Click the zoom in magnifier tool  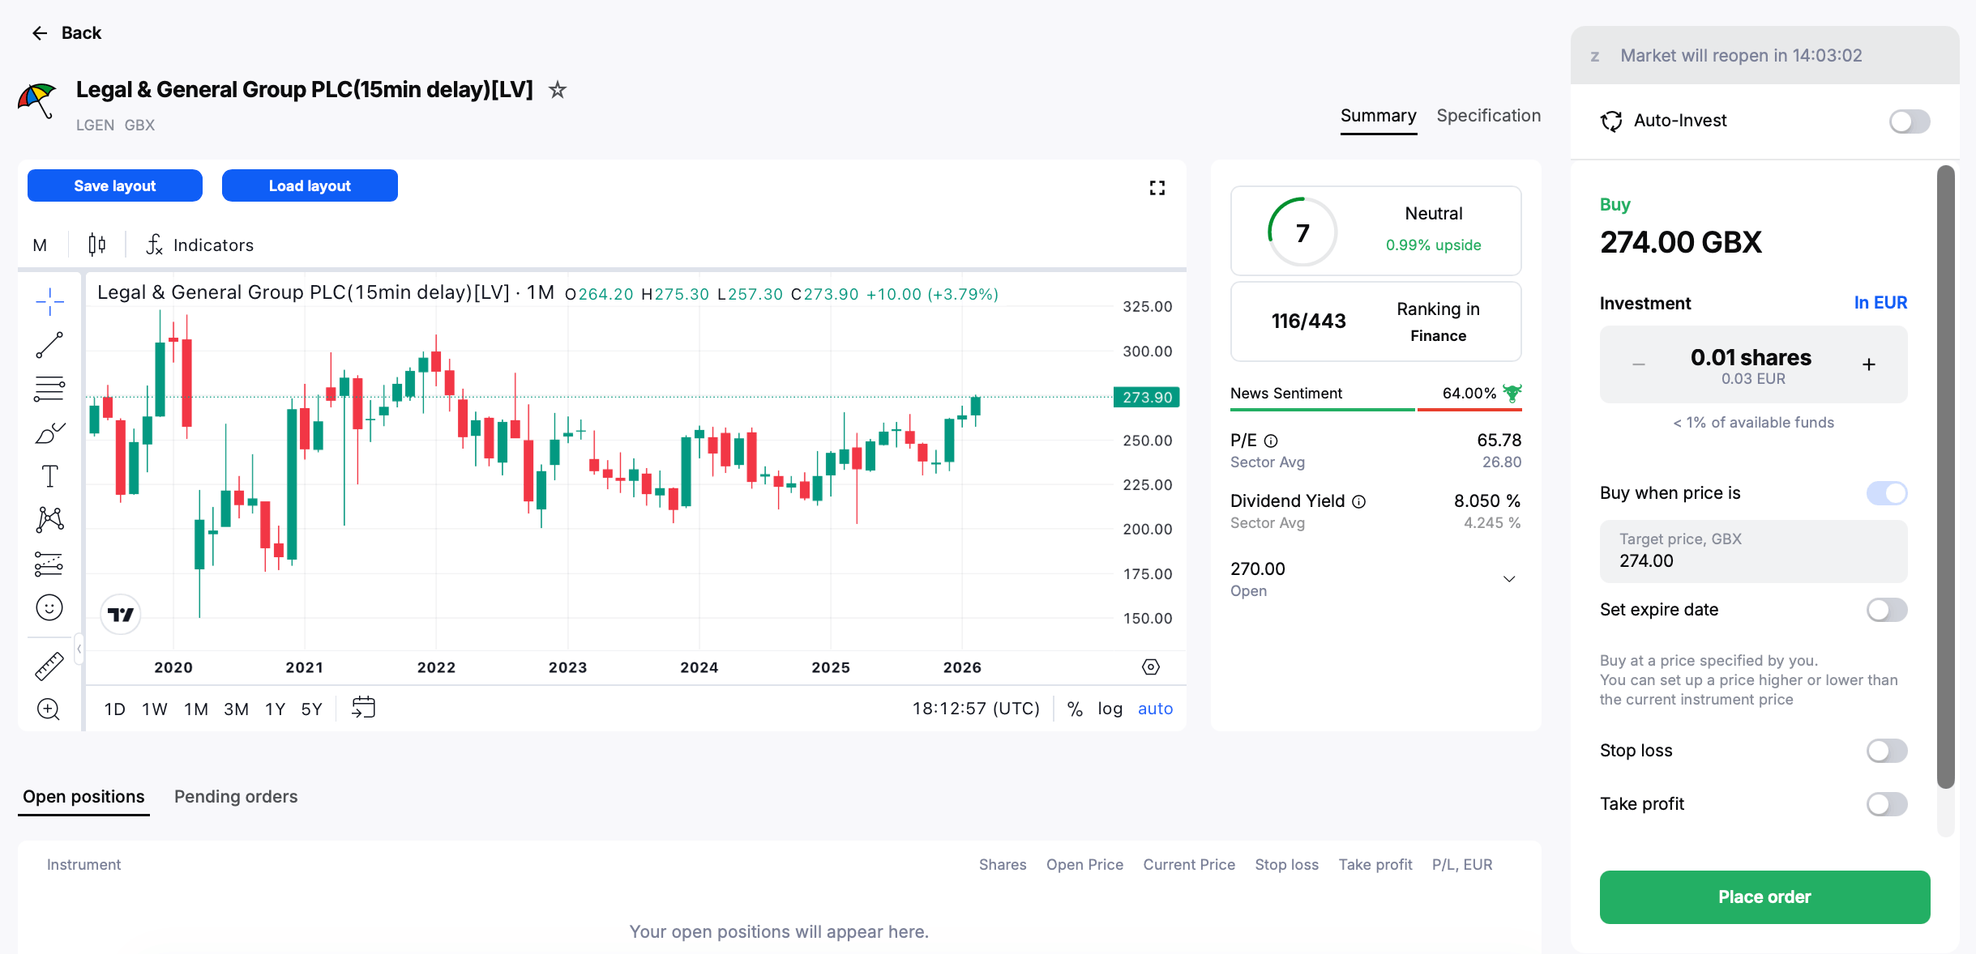click(49, 709)
